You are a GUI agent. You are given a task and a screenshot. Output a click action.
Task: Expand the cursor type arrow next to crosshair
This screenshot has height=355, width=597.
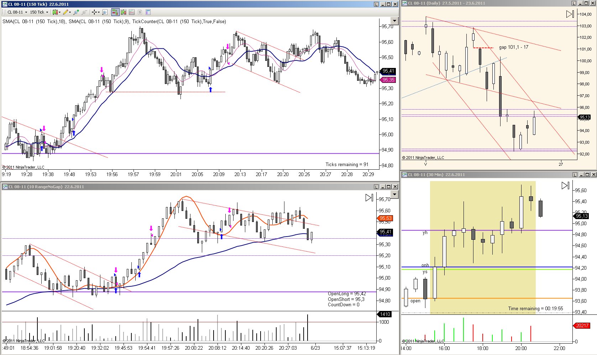(x=99, y=12)
